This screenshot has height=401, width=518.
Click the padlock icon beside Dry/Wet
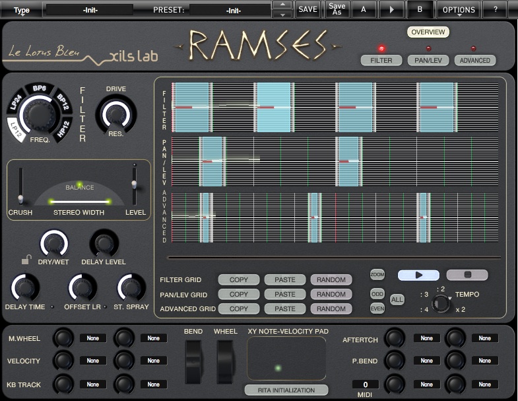tap(26, 260)
